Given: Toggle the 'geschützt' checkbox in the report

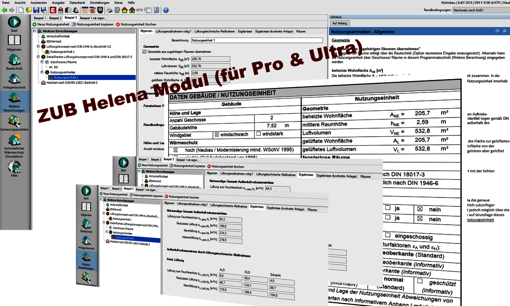Looking at the screenshot, I should tap(420, 281).
